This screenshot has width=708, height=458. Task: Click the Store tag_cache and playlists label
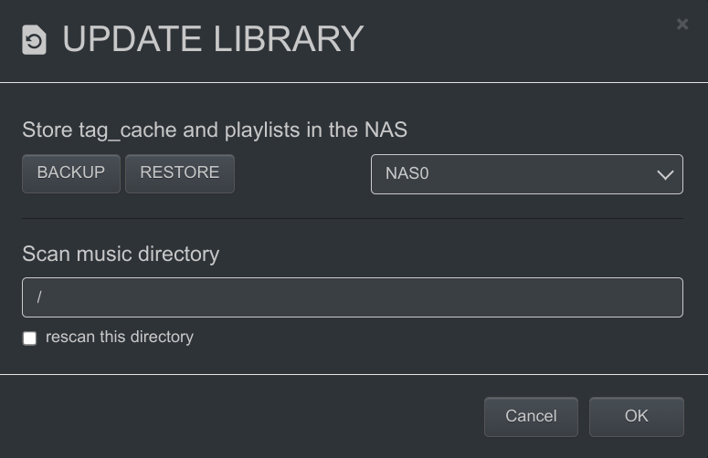pyautogui.click(x=215, y=130)
